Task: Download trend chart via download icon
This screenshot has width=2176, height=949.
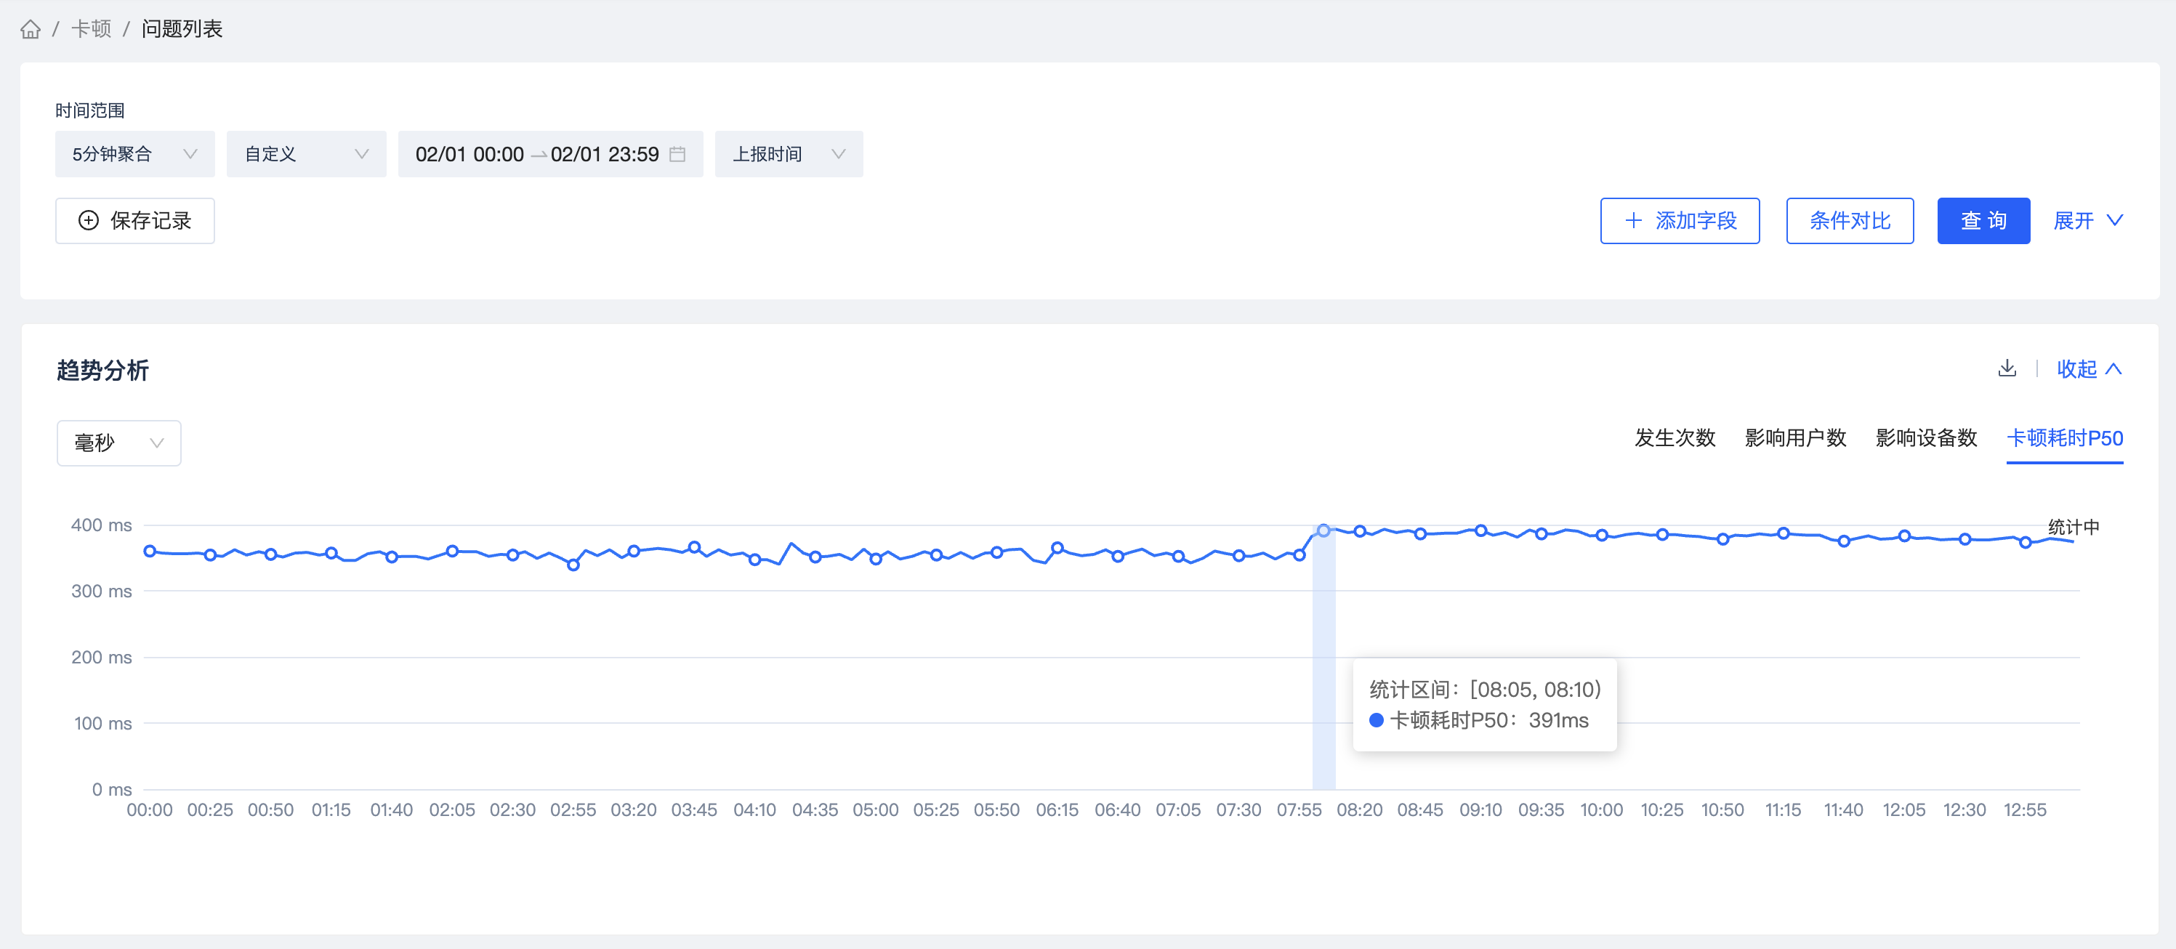Action: pos(2007,368)
